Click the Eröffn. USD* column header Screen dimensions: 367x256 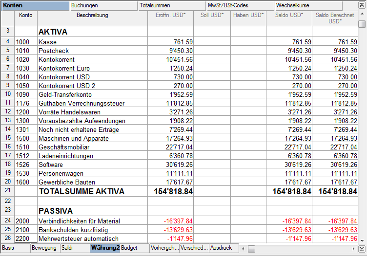[171, 18]
